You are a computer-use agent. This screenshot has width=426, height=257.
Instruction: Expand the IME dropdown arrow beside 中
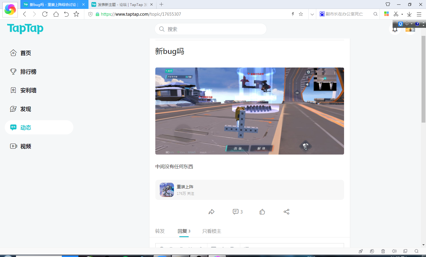tap(412, 24)
